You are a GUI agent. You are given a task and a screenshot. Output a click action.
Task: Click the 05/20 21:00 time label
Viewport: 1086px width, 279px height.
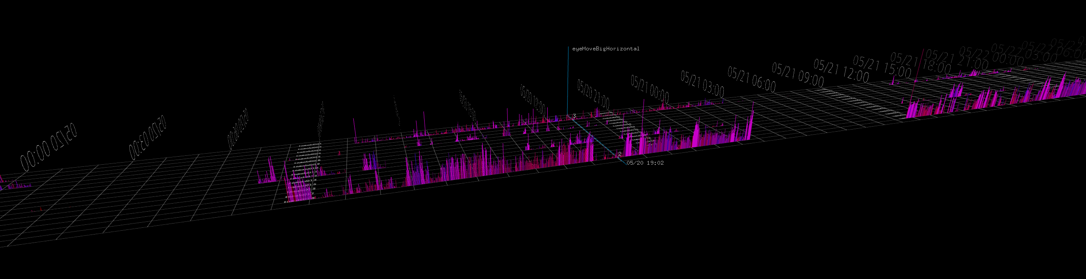593,94
